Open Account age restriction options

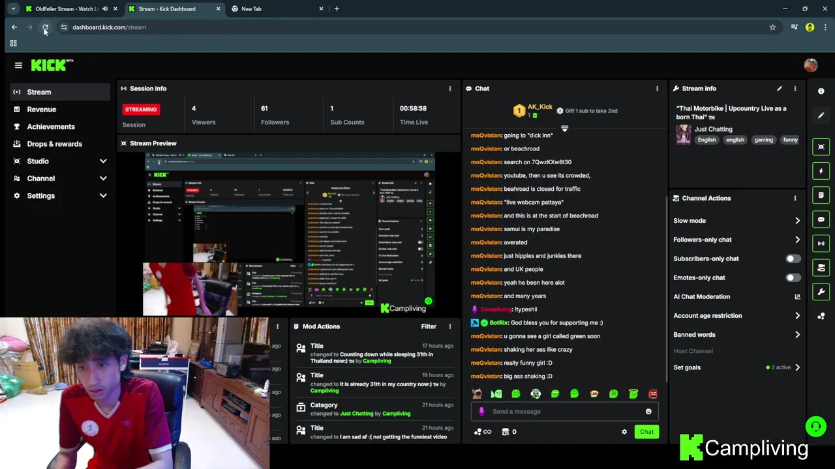737,316
